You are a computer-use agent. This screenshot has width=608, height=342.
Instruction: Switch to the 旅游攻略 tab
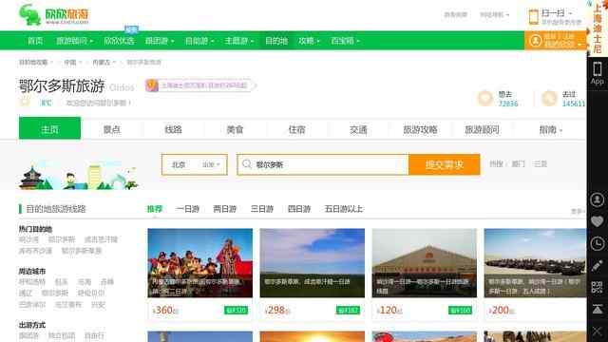[420, 129]
